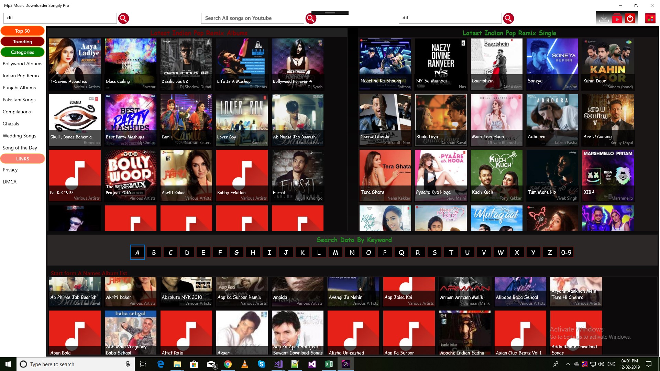Open VLC media player from taskbar
Viewport: 660px width, 371px height.
point(244,364)
